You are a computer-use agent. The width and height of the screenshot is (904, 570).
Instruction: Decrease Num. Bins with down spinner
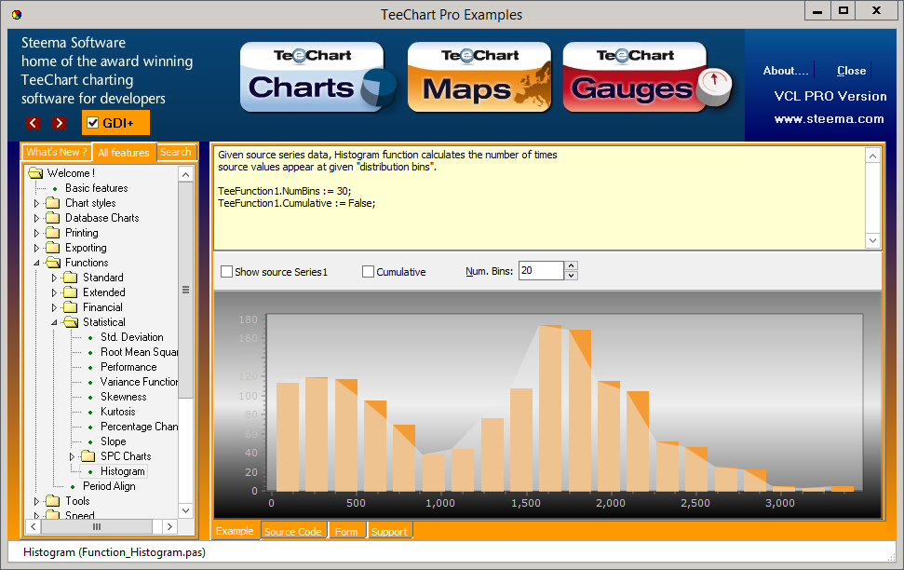572,276
